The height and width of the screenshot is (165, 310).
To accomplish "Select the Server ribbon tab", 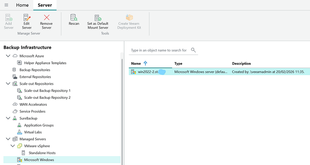I will pos(45,5).
